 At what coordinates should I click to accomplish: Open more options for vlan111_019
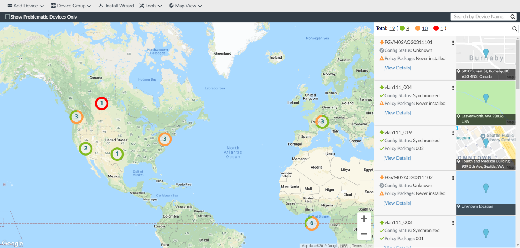[453, 133]
